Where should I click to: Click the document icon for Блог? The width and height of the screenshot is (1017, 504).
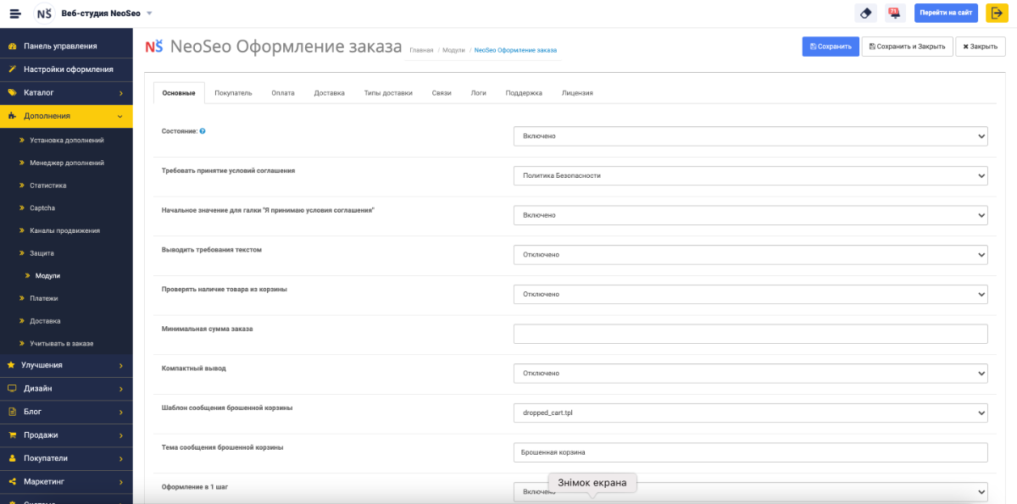pos(12,412)
